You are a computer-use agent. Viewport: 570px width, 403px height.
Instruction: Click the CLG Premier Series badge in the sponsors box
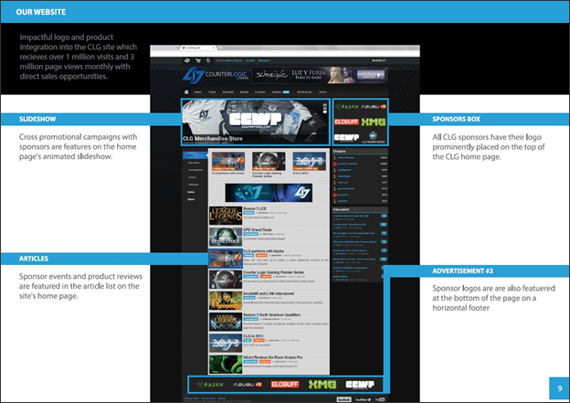tap(373, 137)
